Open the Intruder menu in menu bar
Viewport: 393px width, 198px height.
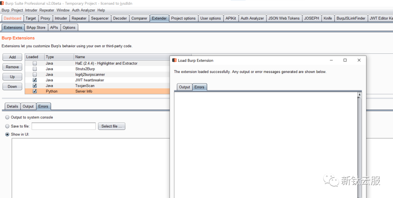pos(31,10)
